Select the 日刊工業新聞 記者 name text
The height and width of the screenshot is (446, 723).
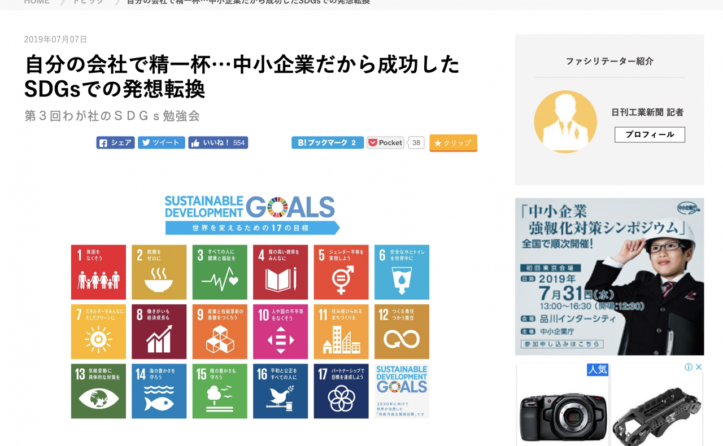(647, 112)
